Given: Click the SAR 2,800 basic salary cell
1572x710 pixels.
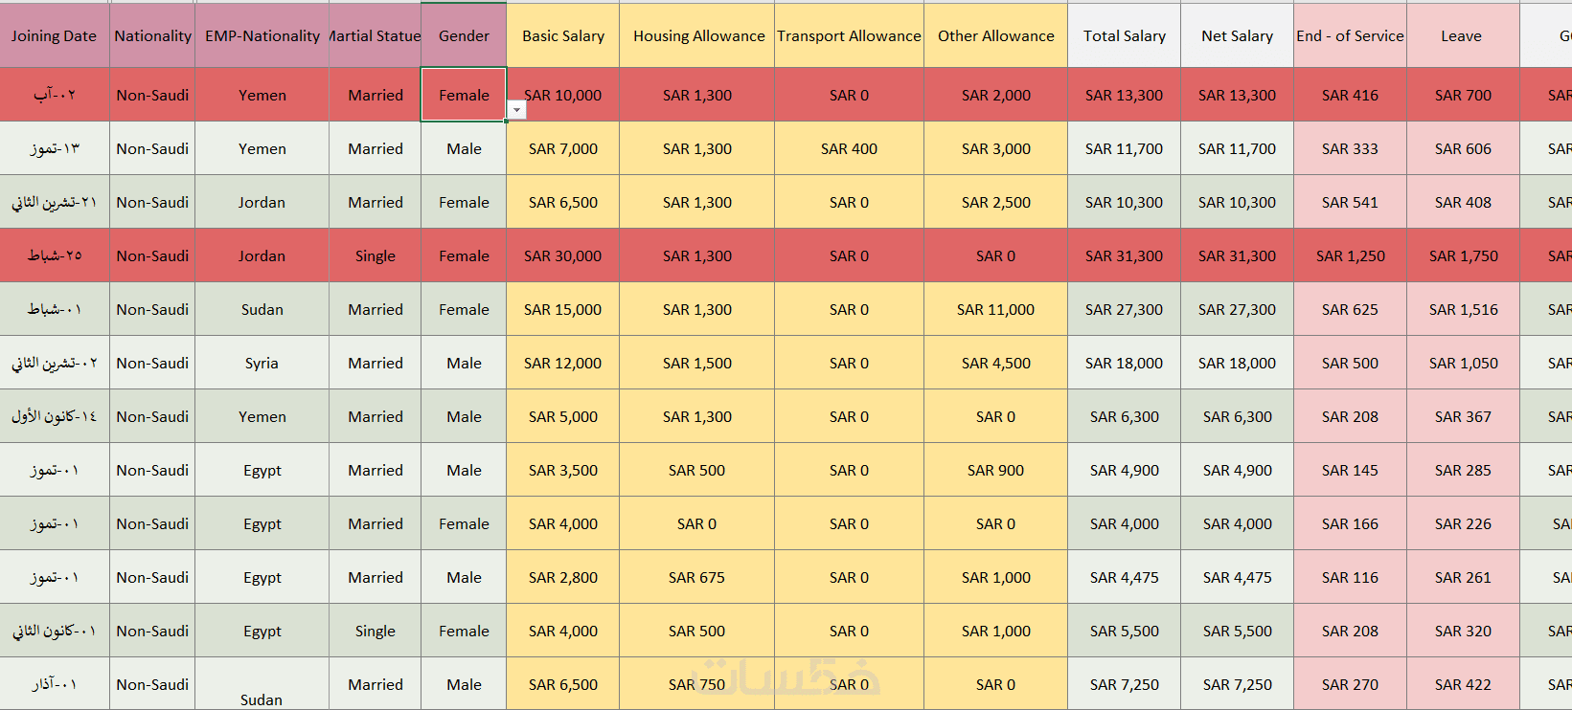Looking at the screenshot, I should [562, 577].
